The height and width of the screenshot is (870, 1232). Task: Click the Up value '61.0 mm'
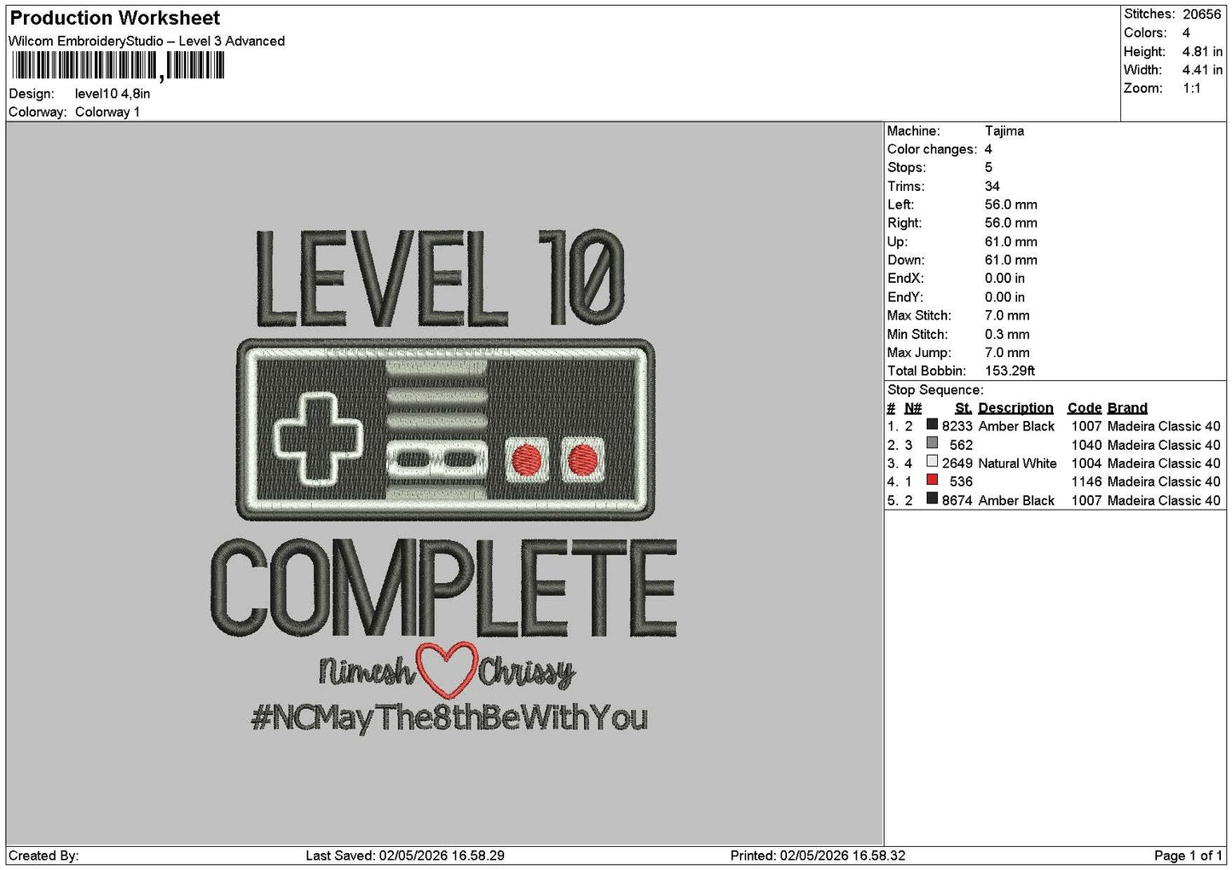click(1011, 242)
